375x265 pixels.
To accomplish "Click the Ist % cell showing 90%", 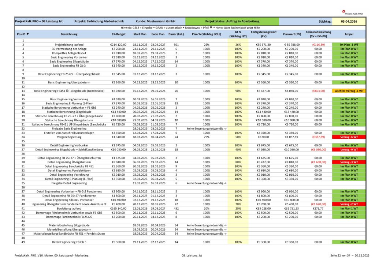I will pyautogui.click(x=238, y=90).
